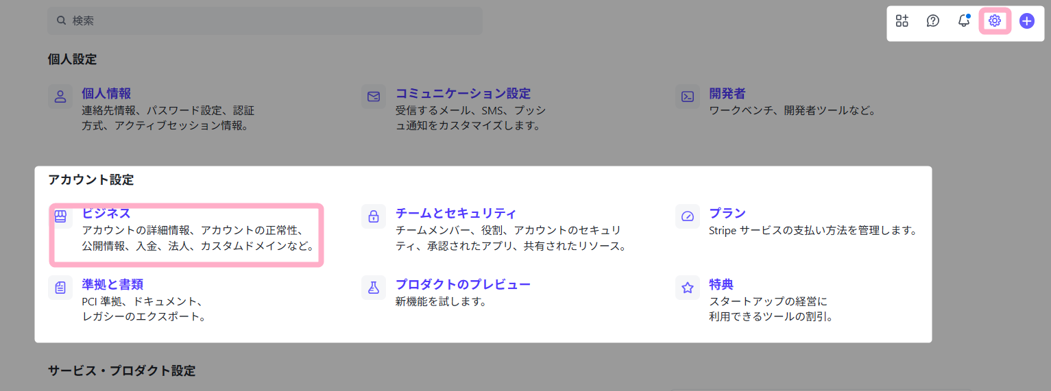Open the チームとセキュリティ link
Screen dimensions: 1051x391
point(455,214)
